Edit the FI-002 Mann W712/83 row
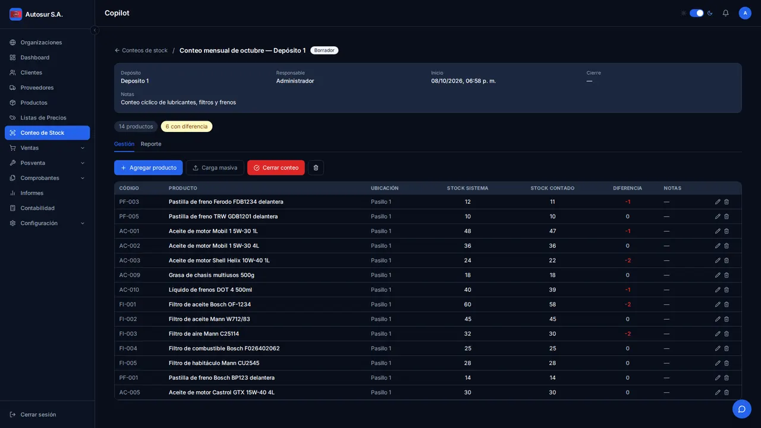Viewport: 761px width, 428px height. (x=718, y=319)
